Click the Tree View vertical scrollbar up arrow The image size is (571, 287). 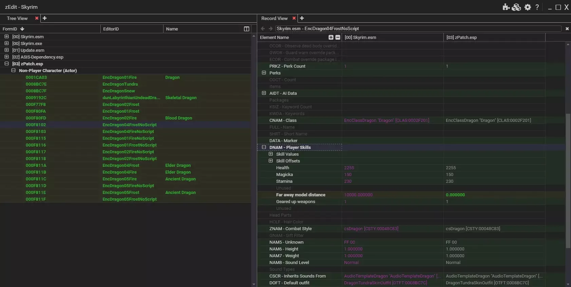click(x=254, y=36)
